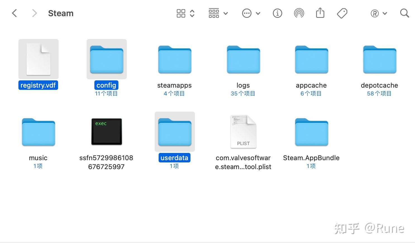Select the Steam.AppBundle folder icon
This screenshot has height=245, width=415.
pos(311,132)
